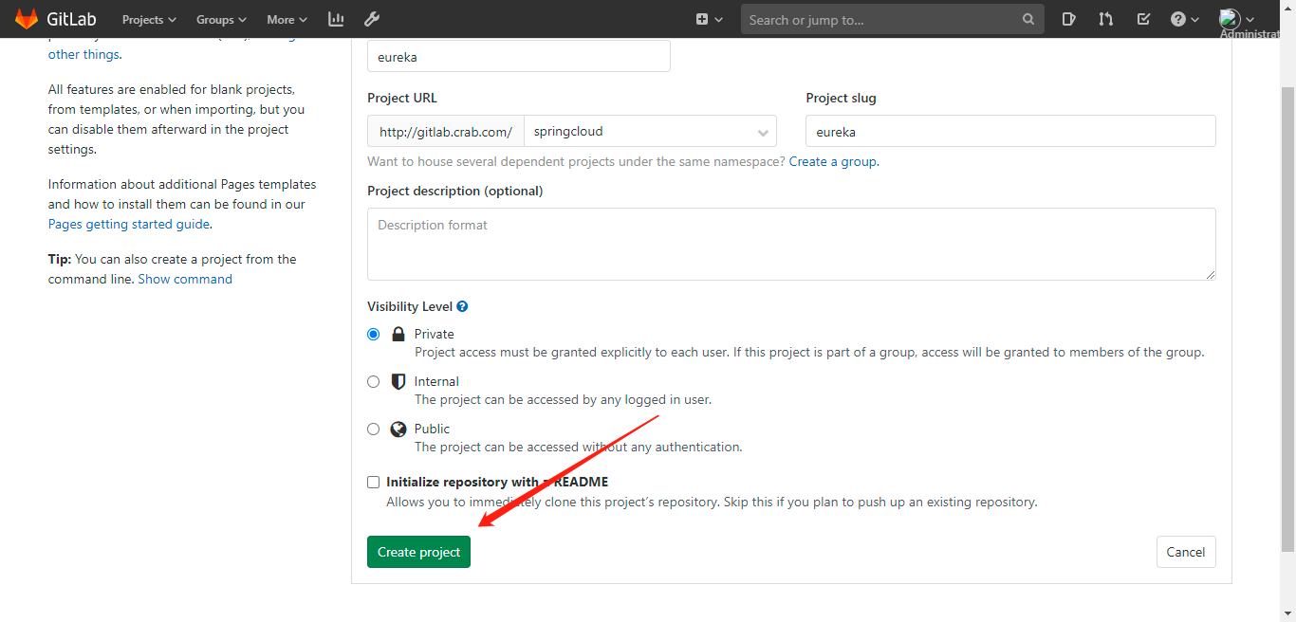Select the Public visibility radio
This screenshot has height=622, width=1296.
tap(373, 429)
